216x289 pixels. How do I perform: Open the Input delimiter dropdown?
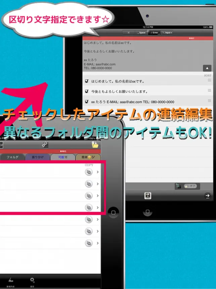click(x=167, y=33)
